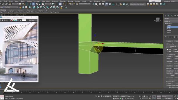Open the Rendering menu
178x100 pixels.
coord(55,1)
